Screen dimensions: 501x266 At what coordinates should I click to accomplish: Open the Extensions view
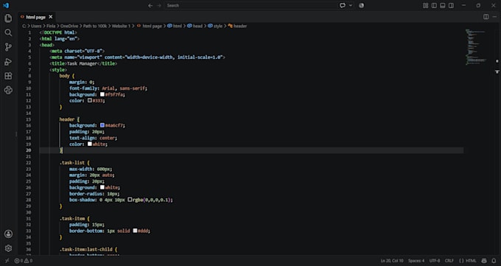click(8, 76)
